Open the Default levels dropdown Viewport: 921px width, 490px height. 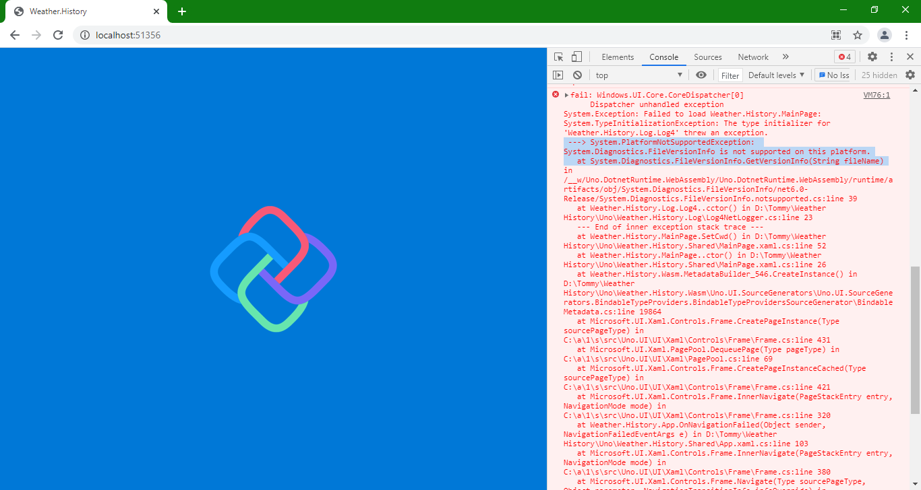pos(775,75)
